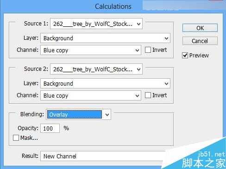Enable Invert for Source 1 channel
The width and height of the screenshot is (226, 169).
point(148,50)
